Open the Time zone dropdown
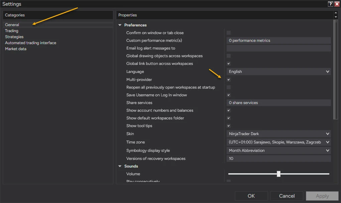Image resolution: width=341 pixels, height=203 pixels. pos(278,142)
